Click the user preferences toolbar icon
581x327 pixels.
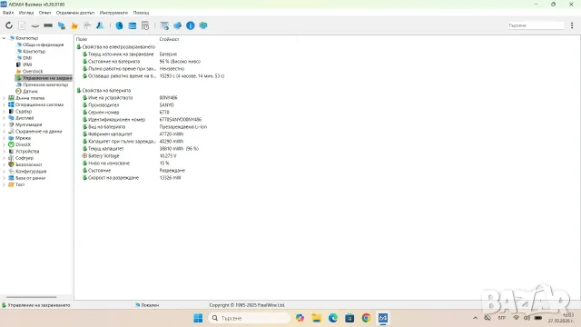coord(100,25)
